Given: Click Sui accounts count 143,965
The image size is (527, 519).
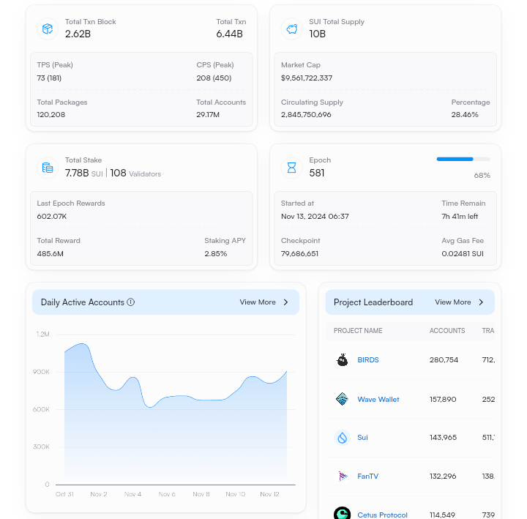Looking at the screenshot, I should (x=443, y=437).
